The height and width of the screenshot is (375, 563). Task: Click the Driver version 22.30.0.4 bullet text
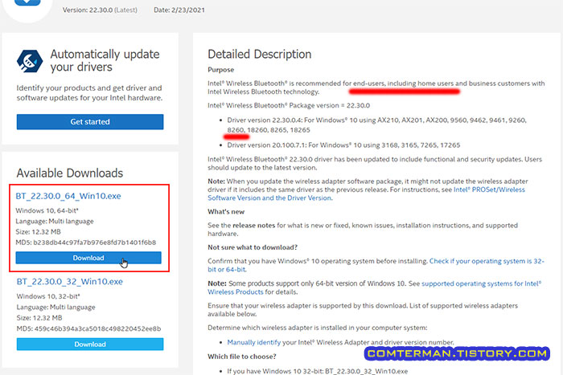(376, 125)
